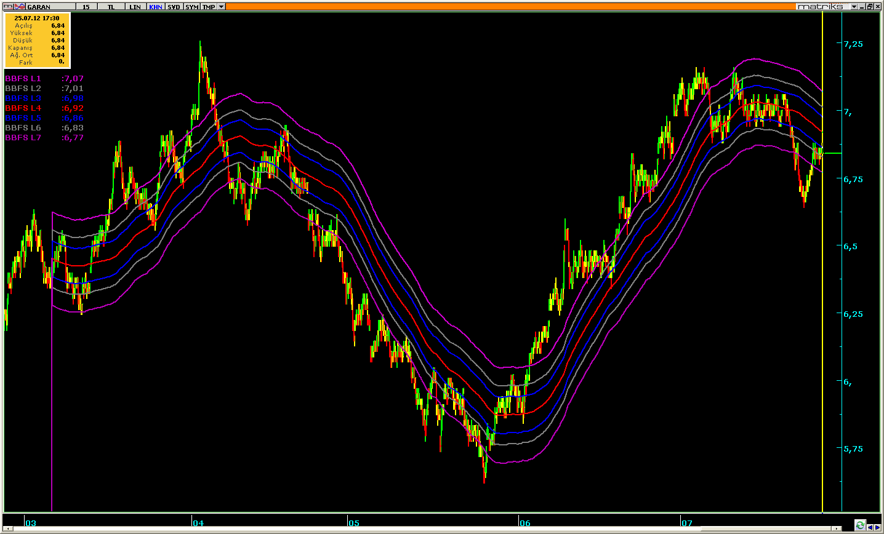Change the 15 period selector
Screen dimensions: 884x534
tap(86, 7)
